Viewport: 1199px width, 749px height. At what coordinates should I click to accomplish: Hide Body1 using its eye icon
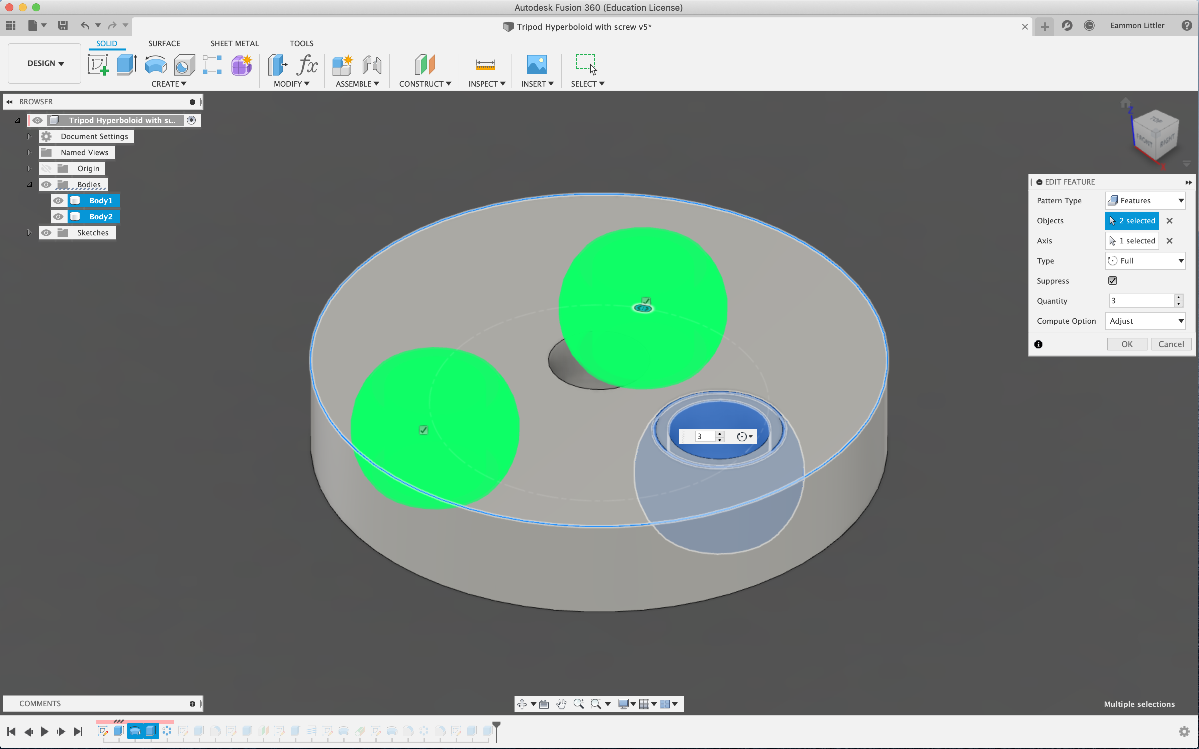(x=58, y=201)
